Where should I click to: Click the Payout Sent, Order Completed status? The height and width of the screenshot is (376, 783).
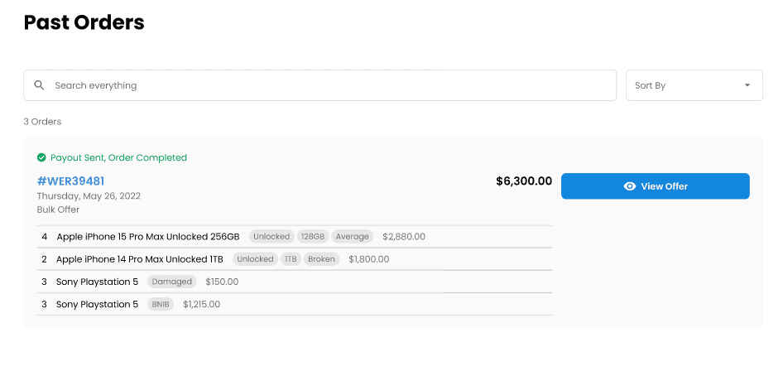tap(119, 158)
